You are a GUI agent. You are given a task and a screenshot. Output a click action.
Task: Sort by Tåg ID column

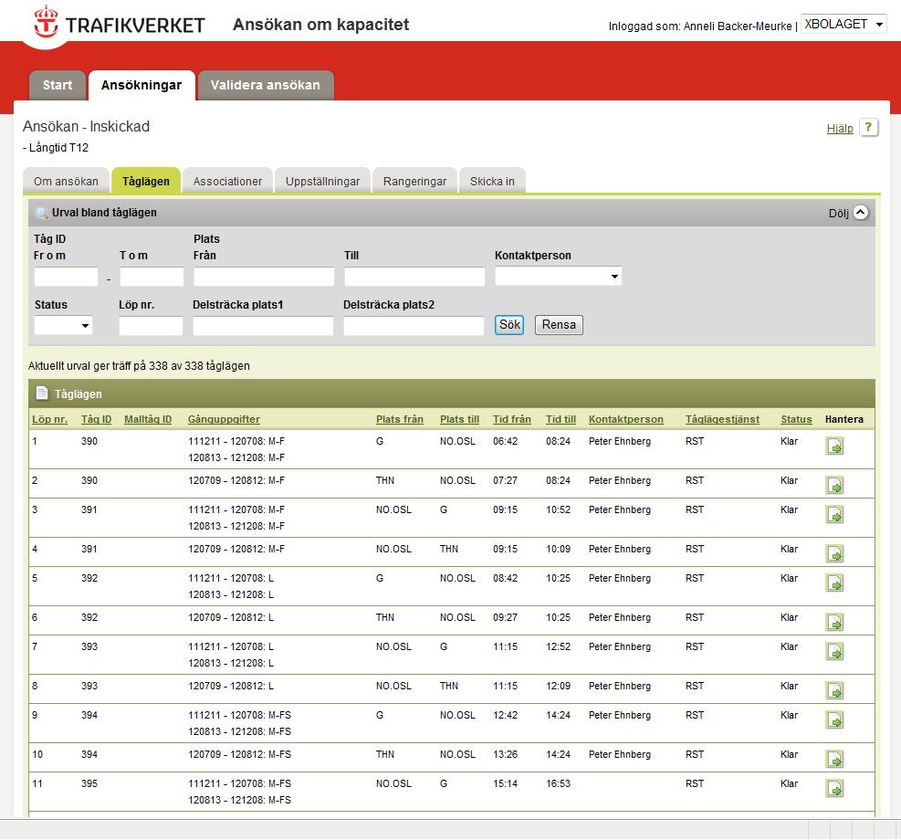point(96,419)
